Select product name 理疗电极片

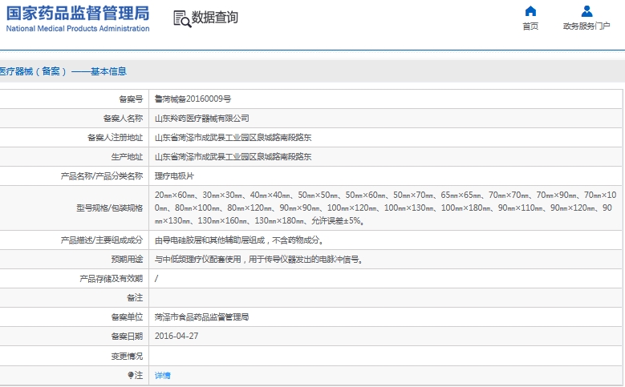(x=174, y=176)
